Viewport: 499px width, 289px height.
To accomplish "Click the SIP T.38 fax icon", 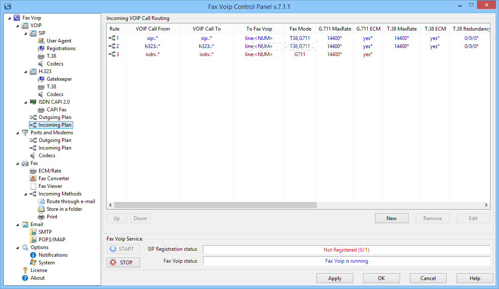I will 41,56.
